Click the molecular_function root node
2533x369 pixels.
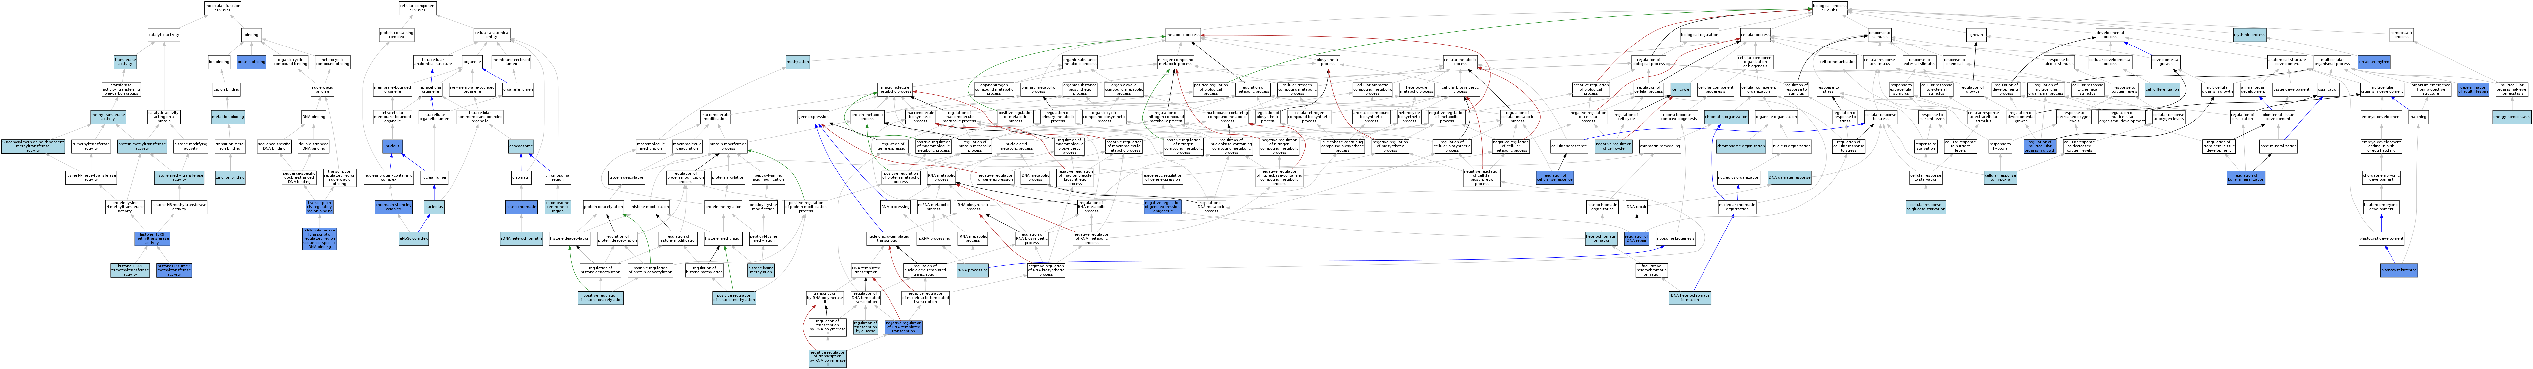click(x=222, y=8)
